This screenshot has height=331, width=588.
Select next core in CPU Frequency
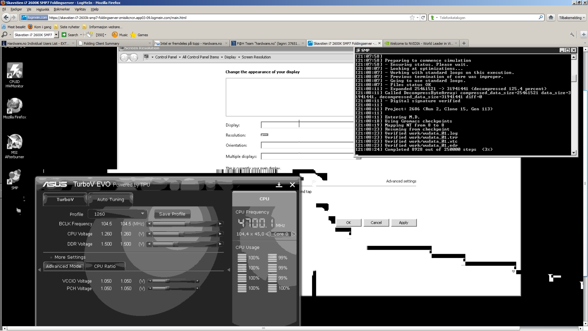[294, 234]
